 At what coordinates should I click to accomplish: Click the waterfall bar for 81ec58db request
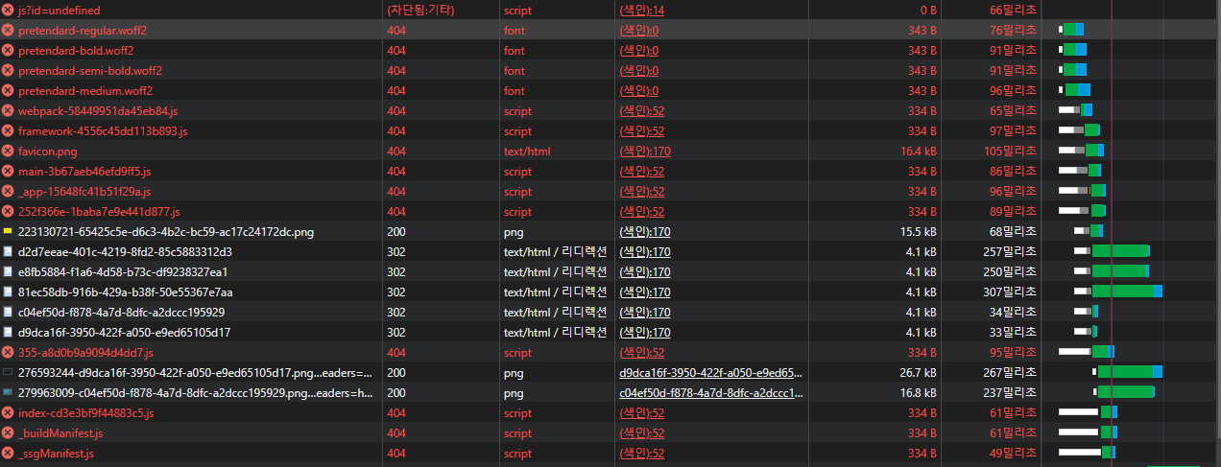tap(1121, 292)
